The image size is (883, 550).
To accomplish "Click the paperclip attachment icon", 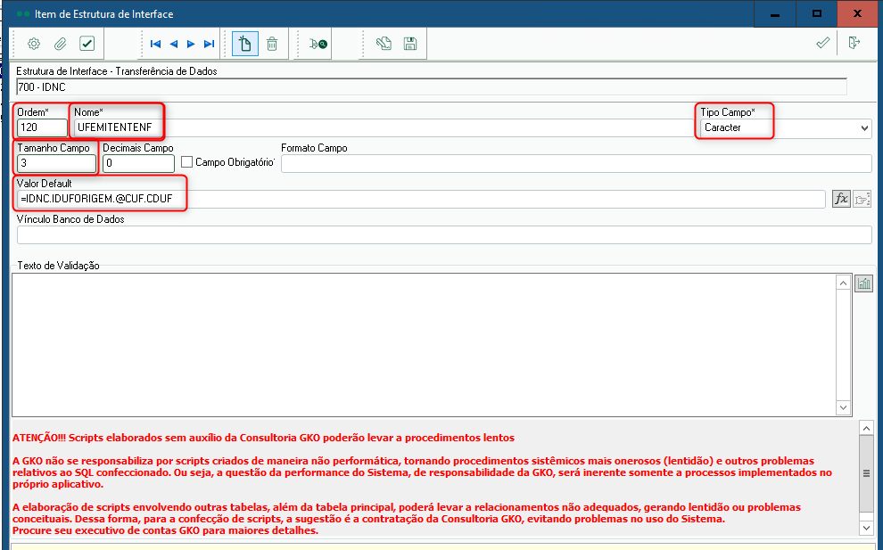I will point(61,44).
